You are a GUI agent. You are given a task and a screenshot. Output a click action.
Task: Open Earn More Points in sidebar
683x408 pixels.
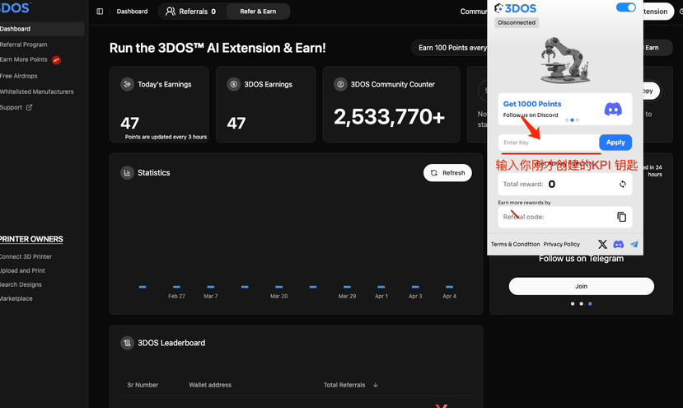24,59
